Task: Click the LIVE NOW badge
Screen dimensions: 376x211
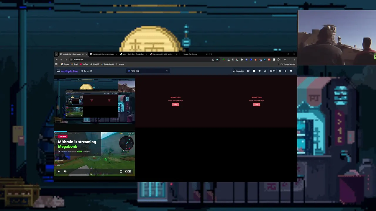Action: [x=63, y=136]
